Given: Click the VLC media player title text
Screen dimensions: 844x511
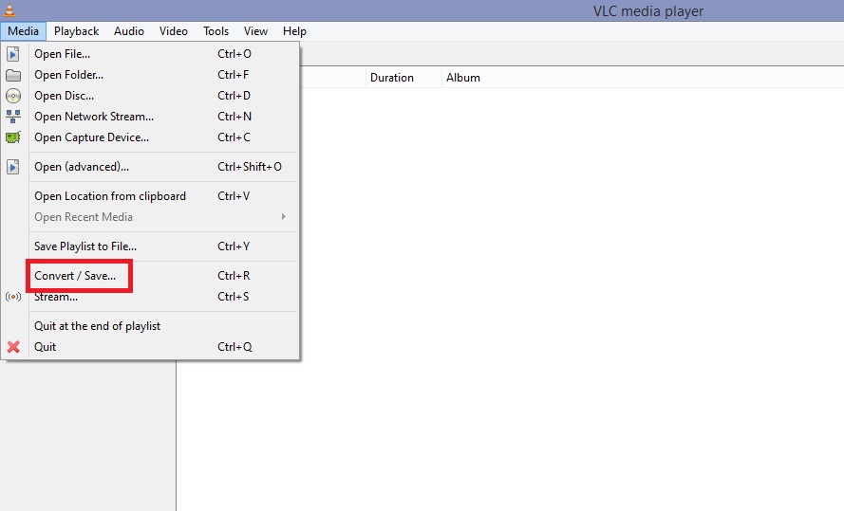Looking at the screenshot, I should click(x=648, y=11).
